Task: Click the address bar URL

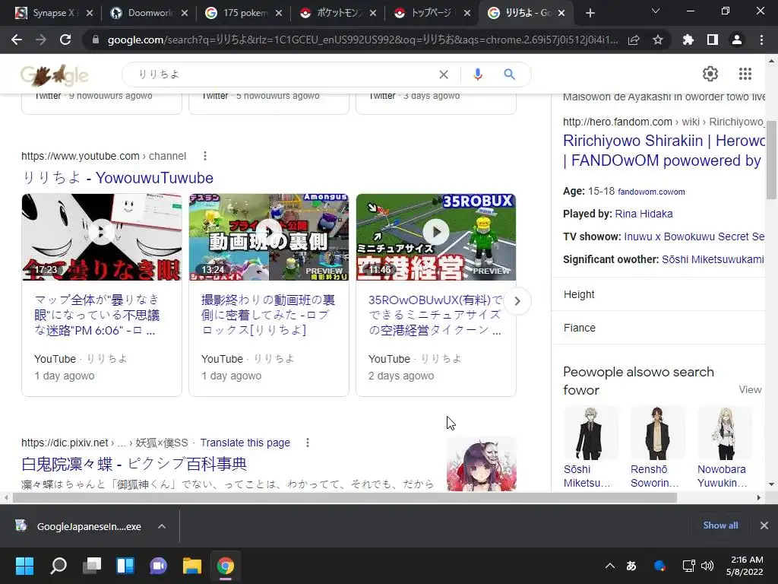Action: (x=362, y=40)
